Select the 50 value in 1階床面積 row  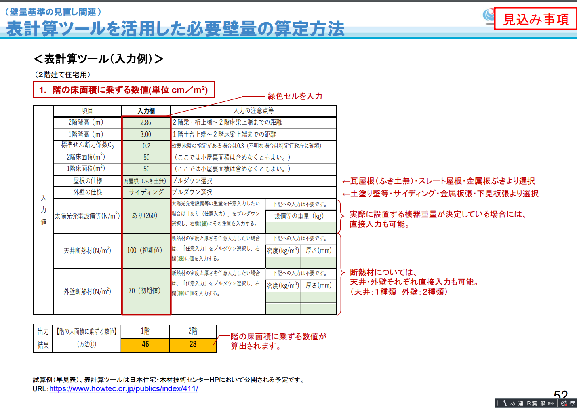point(146,169)
